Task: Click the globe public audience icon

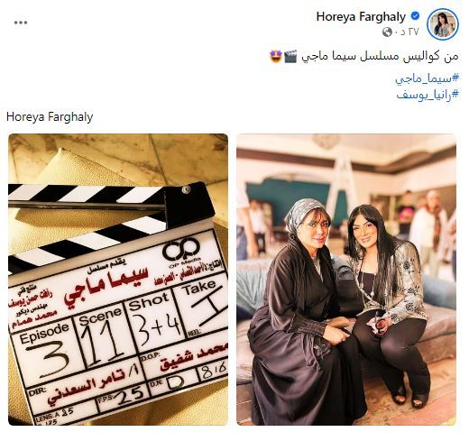Action: [387, 32]
